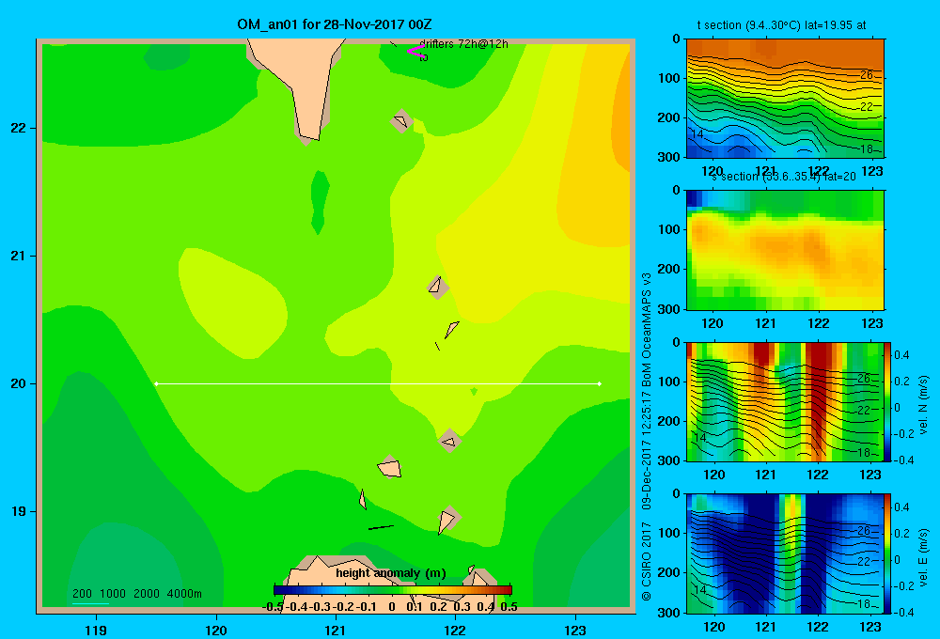The image size is (940, 639).
Task: Click longitude label 123 on main map axis
Action: 575,630
